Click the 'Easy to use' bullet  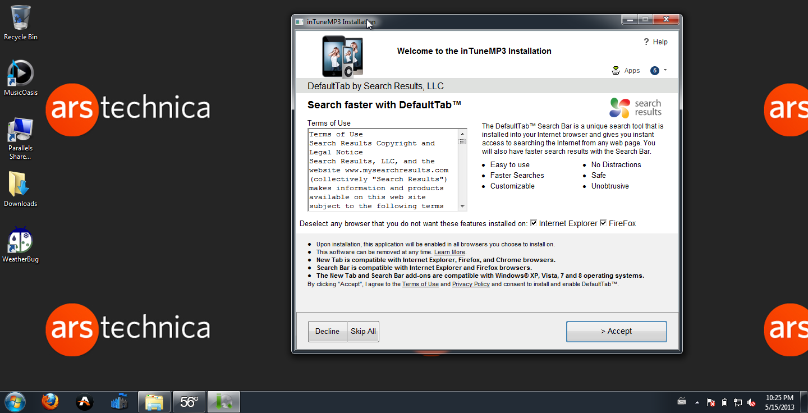510,164
